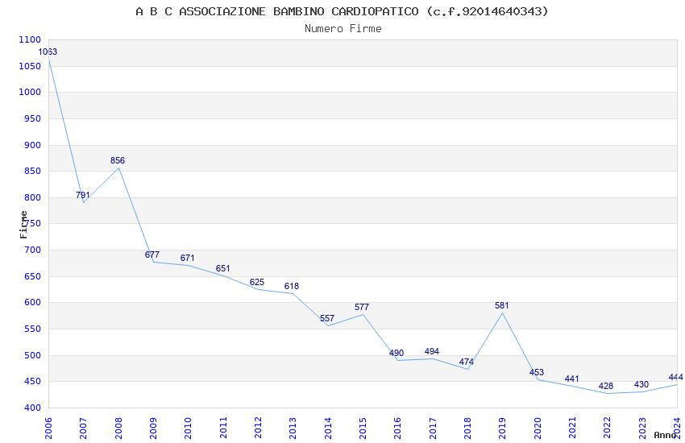Select the subtitle Numero Firme
Image resolution: width=685 pixels, height=443 pixels.
(x=343, y=29)
